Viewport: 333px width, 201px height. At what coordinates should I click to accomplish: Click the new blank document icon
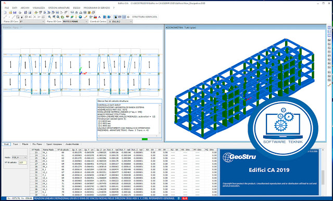pyautogui.click(x=5, y=12)
